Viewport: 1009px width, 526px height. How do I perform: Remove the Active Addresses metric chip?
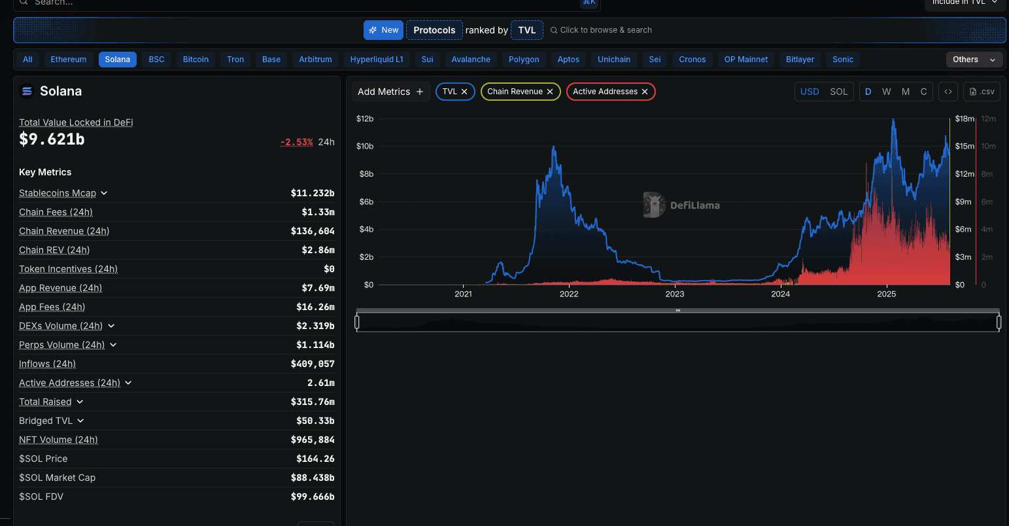click(x=645, y=92)
